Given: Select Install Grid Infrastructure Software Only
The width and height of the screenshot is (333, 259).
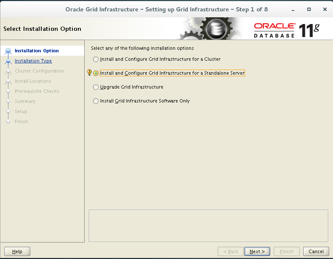Looking at the screenshot, I should pos(96,101).
